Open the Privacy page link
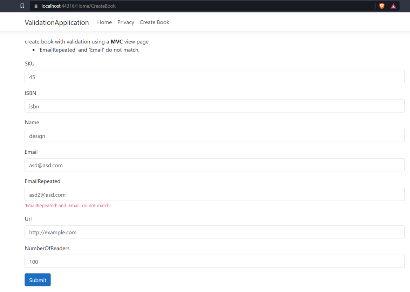 coord(125,22)
